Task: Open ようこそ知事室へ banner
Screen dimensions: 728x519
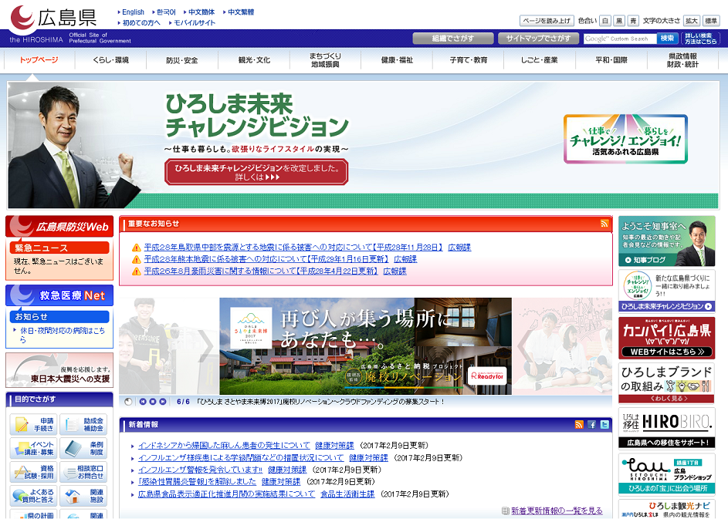Action: pyautogui.click(x=667, y=241)
